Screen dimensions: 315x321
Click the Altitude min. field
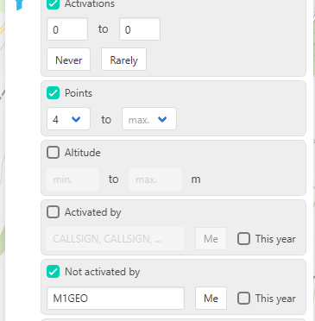(x=72, y=179)
